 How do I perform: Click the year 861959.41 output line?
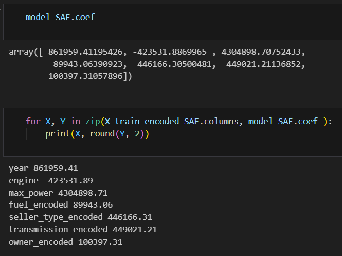(43, 168)
